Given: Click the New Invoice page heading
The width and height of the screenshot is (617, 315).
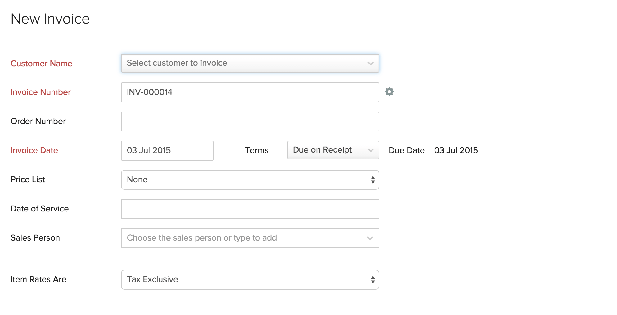Looking at the screenshot, I should [x=50, y=19].
